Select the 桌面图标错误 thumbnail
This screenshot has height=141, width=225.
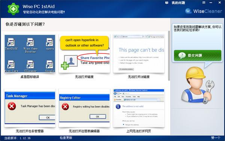(x=30, y=53)
